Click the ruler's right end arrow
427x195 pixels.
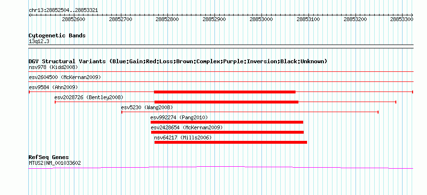click(412, 15)
